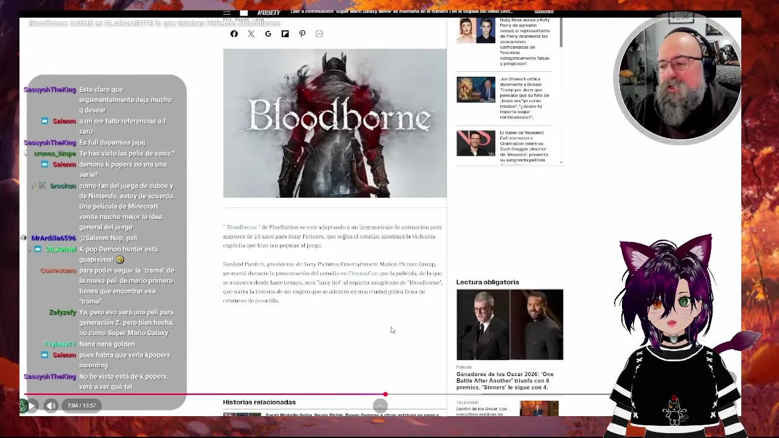Viewport: 779px width, 438px height.
Task: Click the Televisión category label
Action: tap(467, 402)
